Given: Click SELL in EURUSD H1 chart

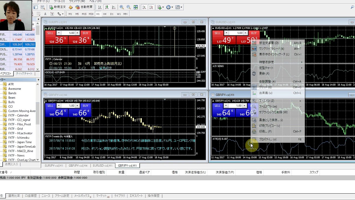Looking at the screenshot, I should [x=218, y=33].
